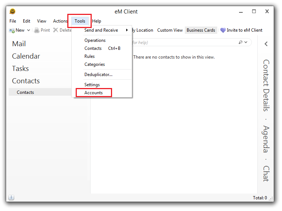Collapse the right sidebar with the arrow
282x211 pixels.
[266, 44]
